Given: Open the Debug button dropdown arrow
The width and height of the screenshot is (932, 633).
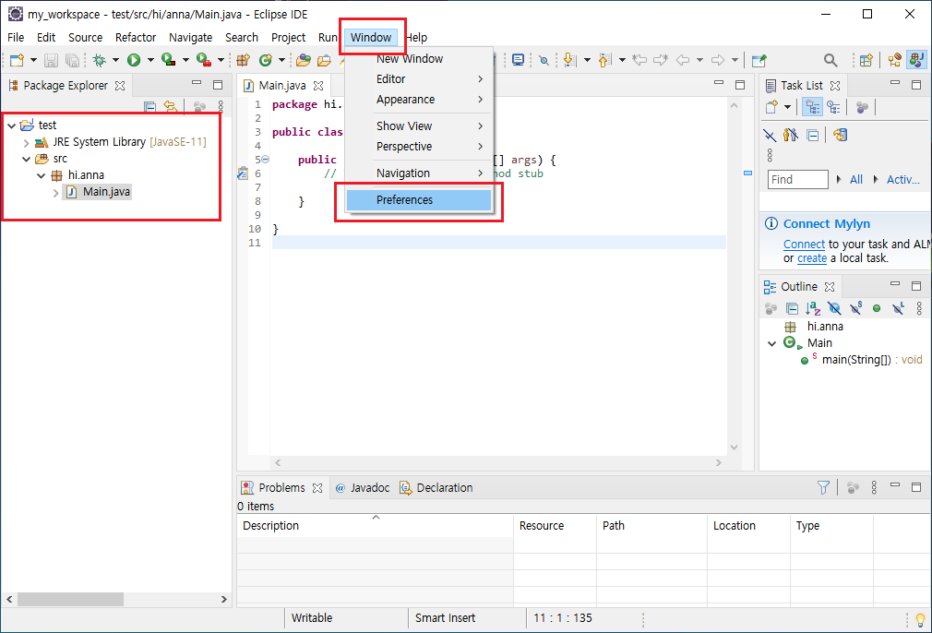Looking at the screenshot, I should (x=116, y=60).
